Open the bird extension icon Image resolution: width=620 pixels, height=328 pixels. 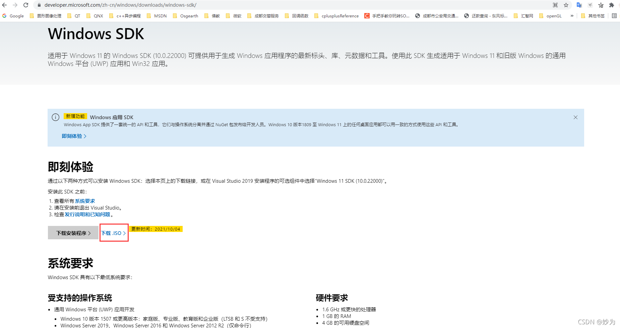590,5
